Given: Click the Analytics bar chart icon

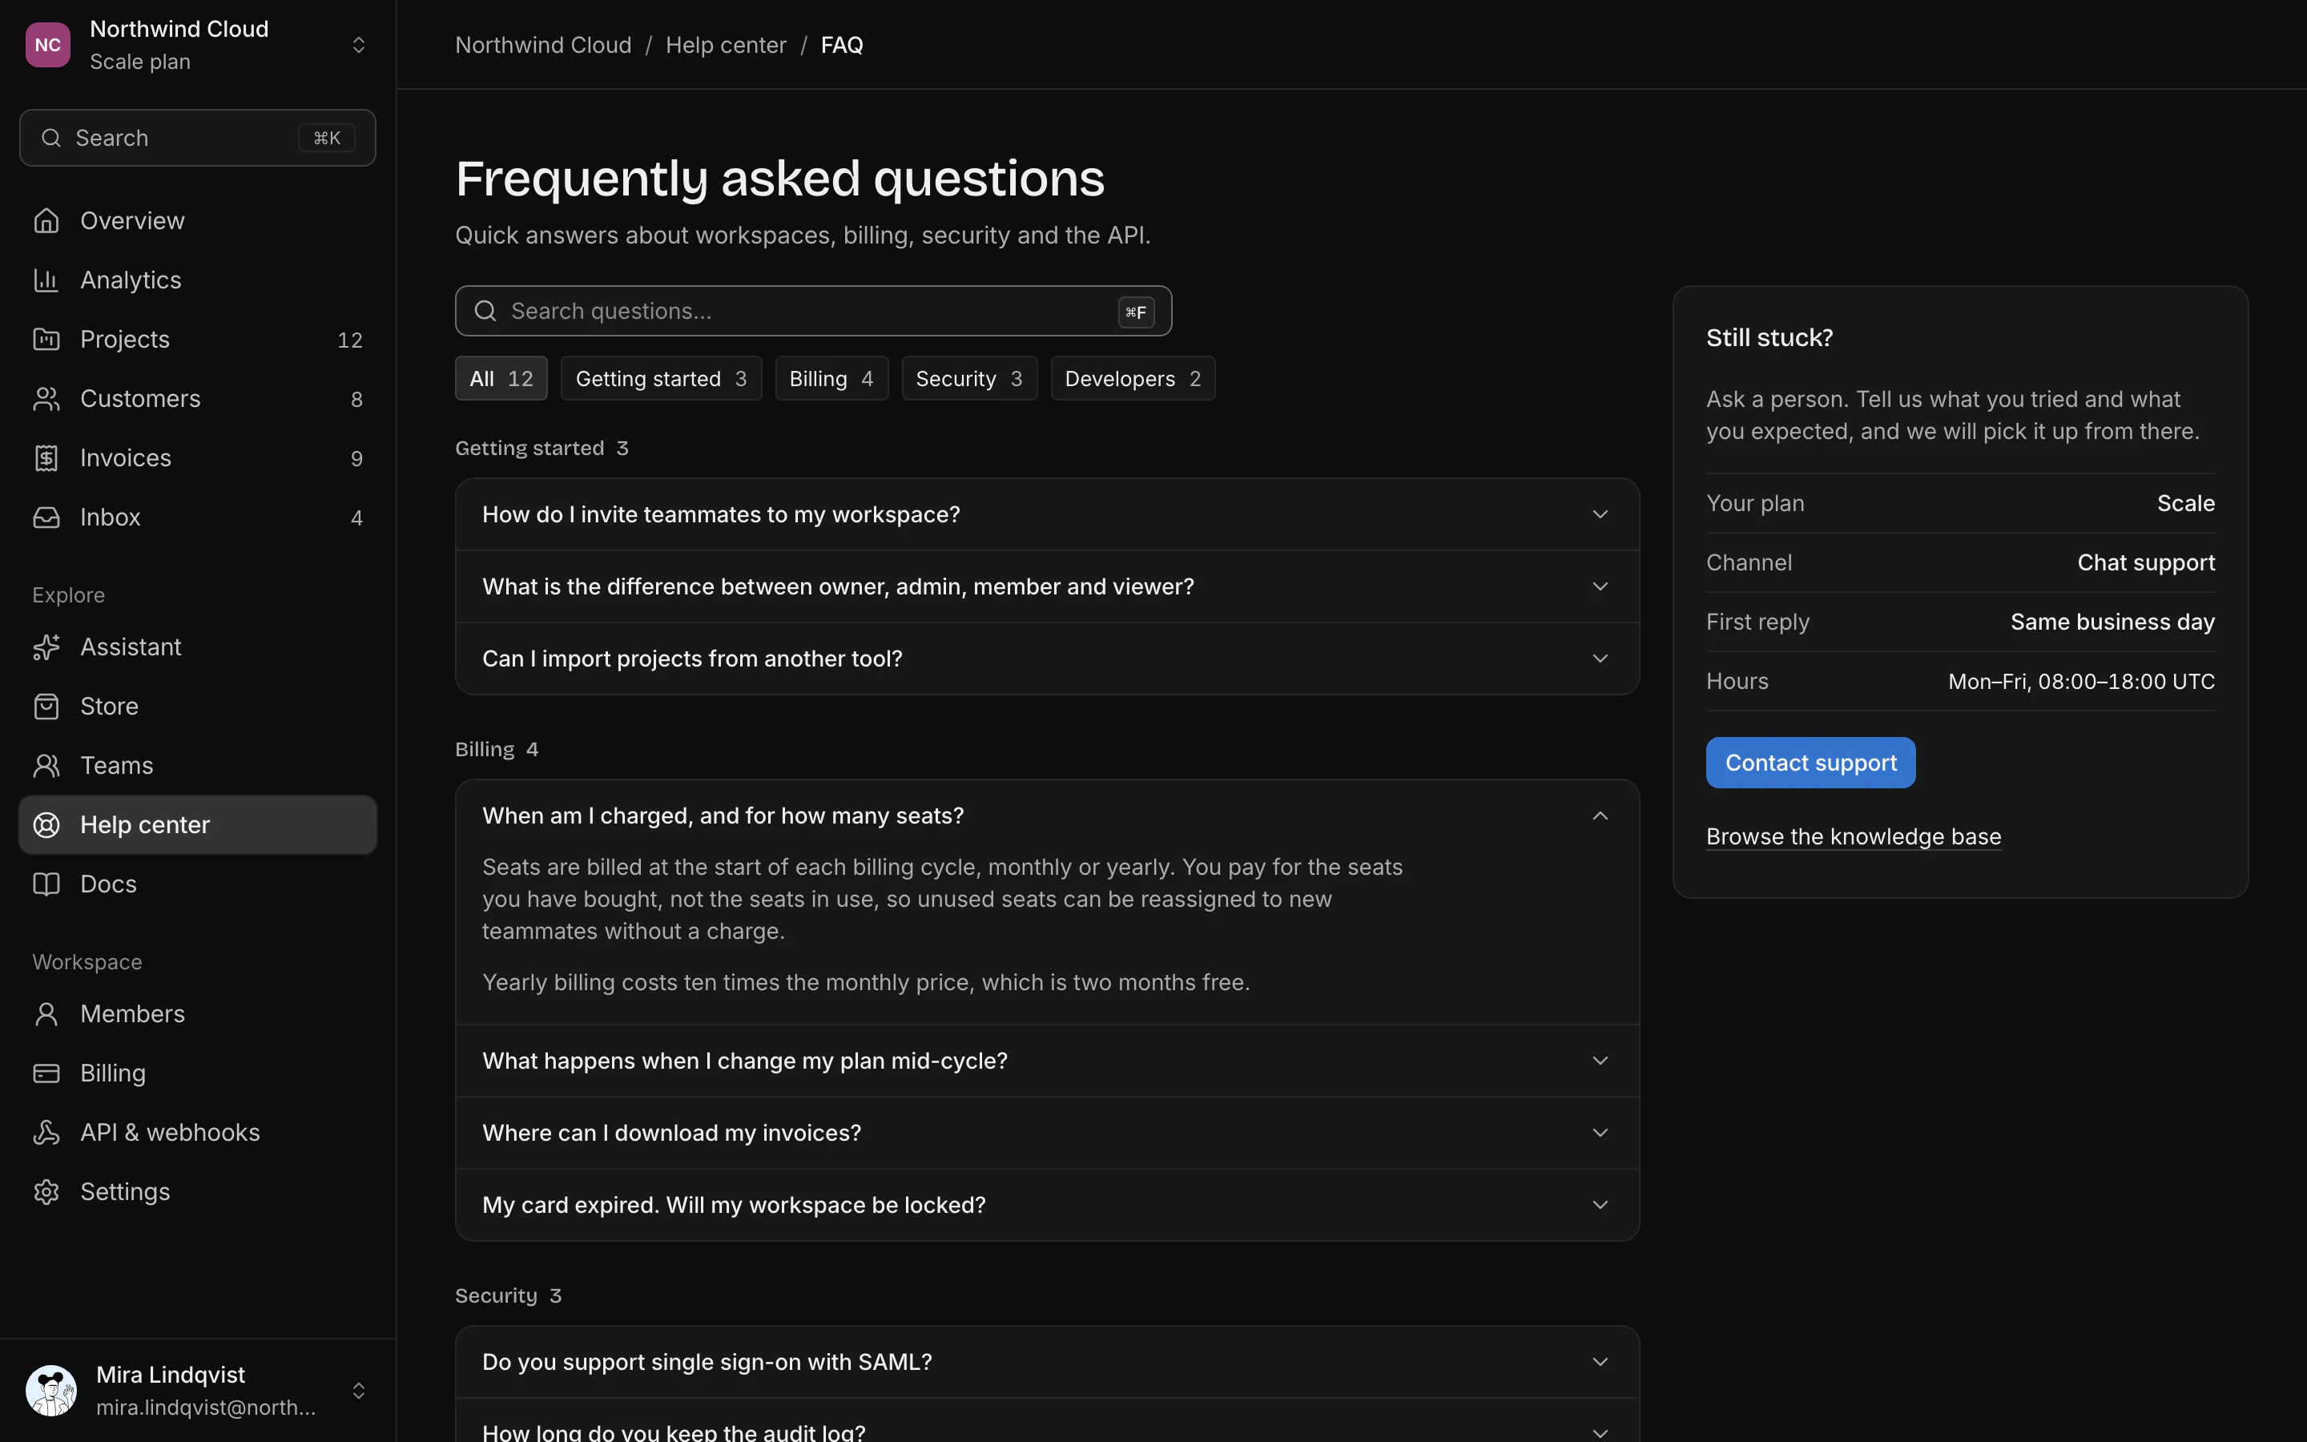Looking at the screenshot, I should pyautogui.click(x=46, y=280).
